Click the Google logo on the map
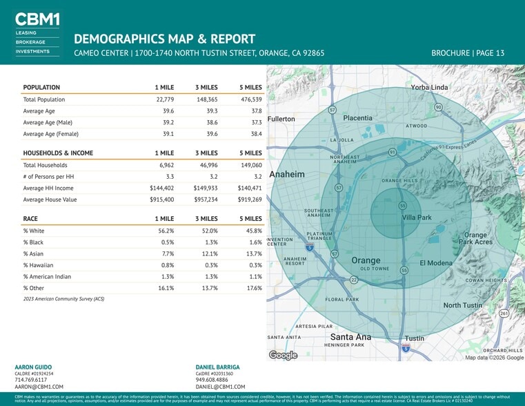Viewport: 525px width, 406px height. click(x=283, y=356)
